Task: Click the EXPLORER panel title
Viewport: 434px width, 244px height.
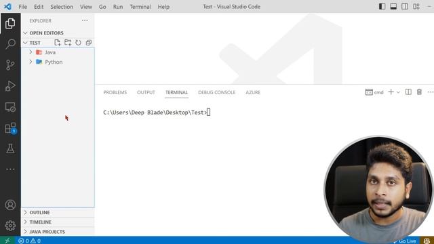Action: click(x=41, y=21)
